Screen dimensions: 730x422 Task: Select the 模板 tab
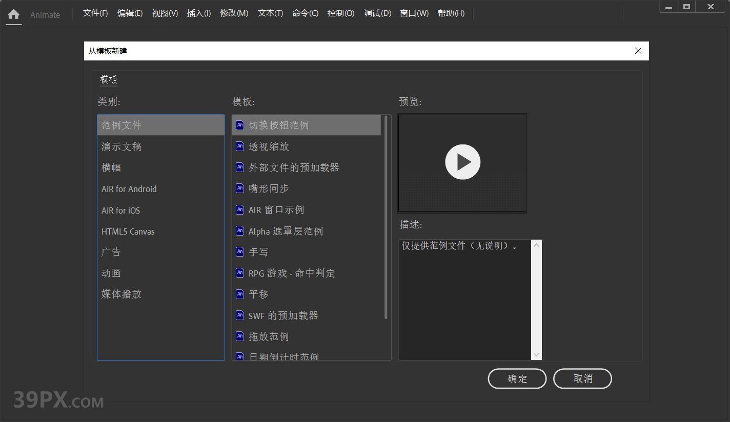coord(109,80)
